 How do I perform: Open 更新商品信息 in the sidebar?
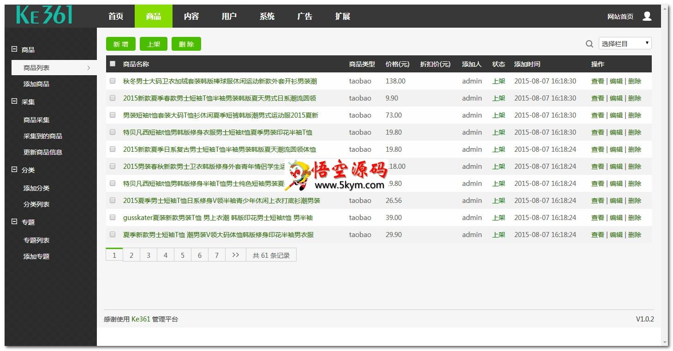43,152
